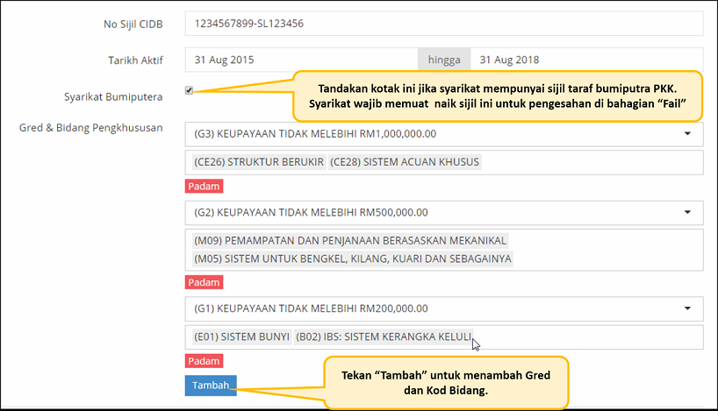The width and height of the screenshot is (718, 411).
Task: Untick the Syarikat Bumiputera checkbox
Action: 189,90
